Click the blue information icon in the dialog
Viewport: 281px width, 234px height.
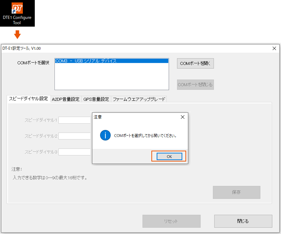105,135
